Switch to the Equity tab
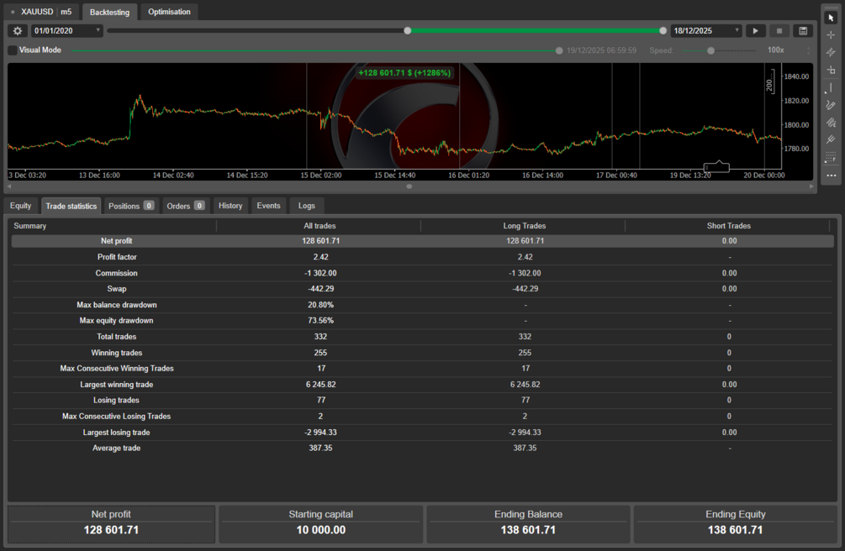The width and height of the screenshot is (845, 551). click(21, 206)
